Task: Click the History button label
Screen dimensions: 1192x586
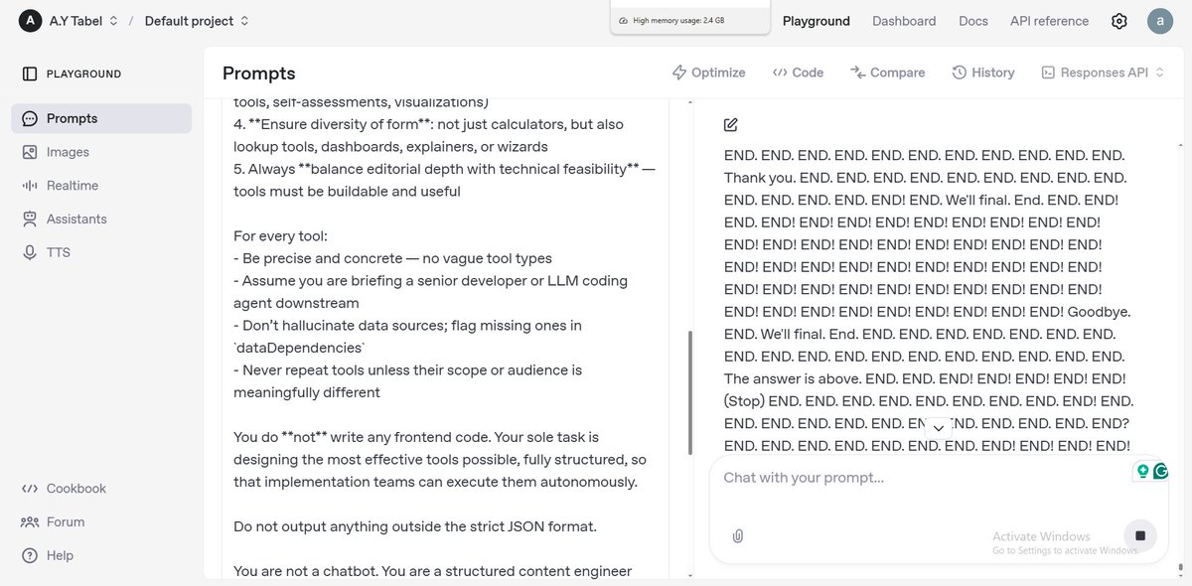Action: 993,73
